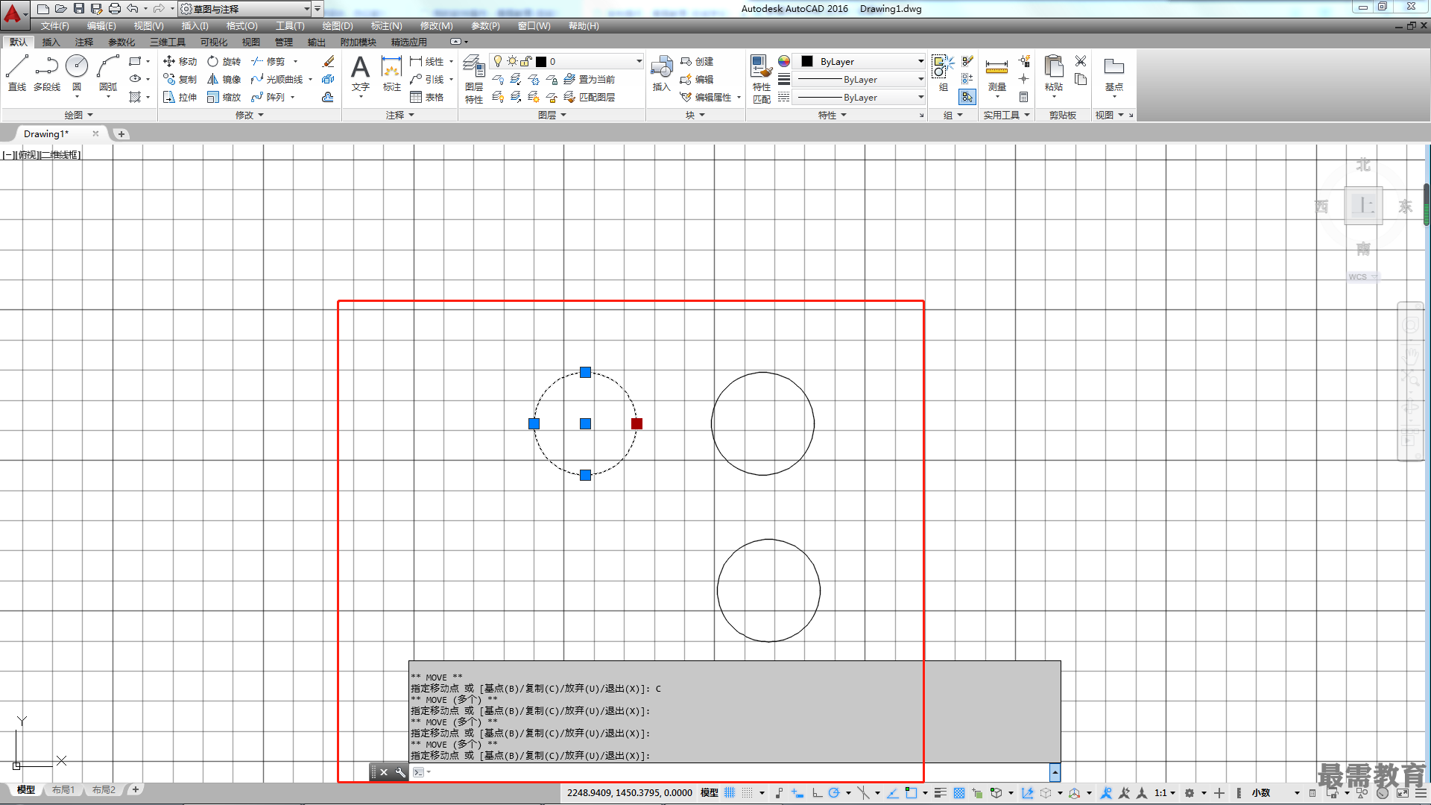Open Layer Properties (图层特性) manager
The height and width of the screenshot is (805, 1431).
(x=474, y=80)
